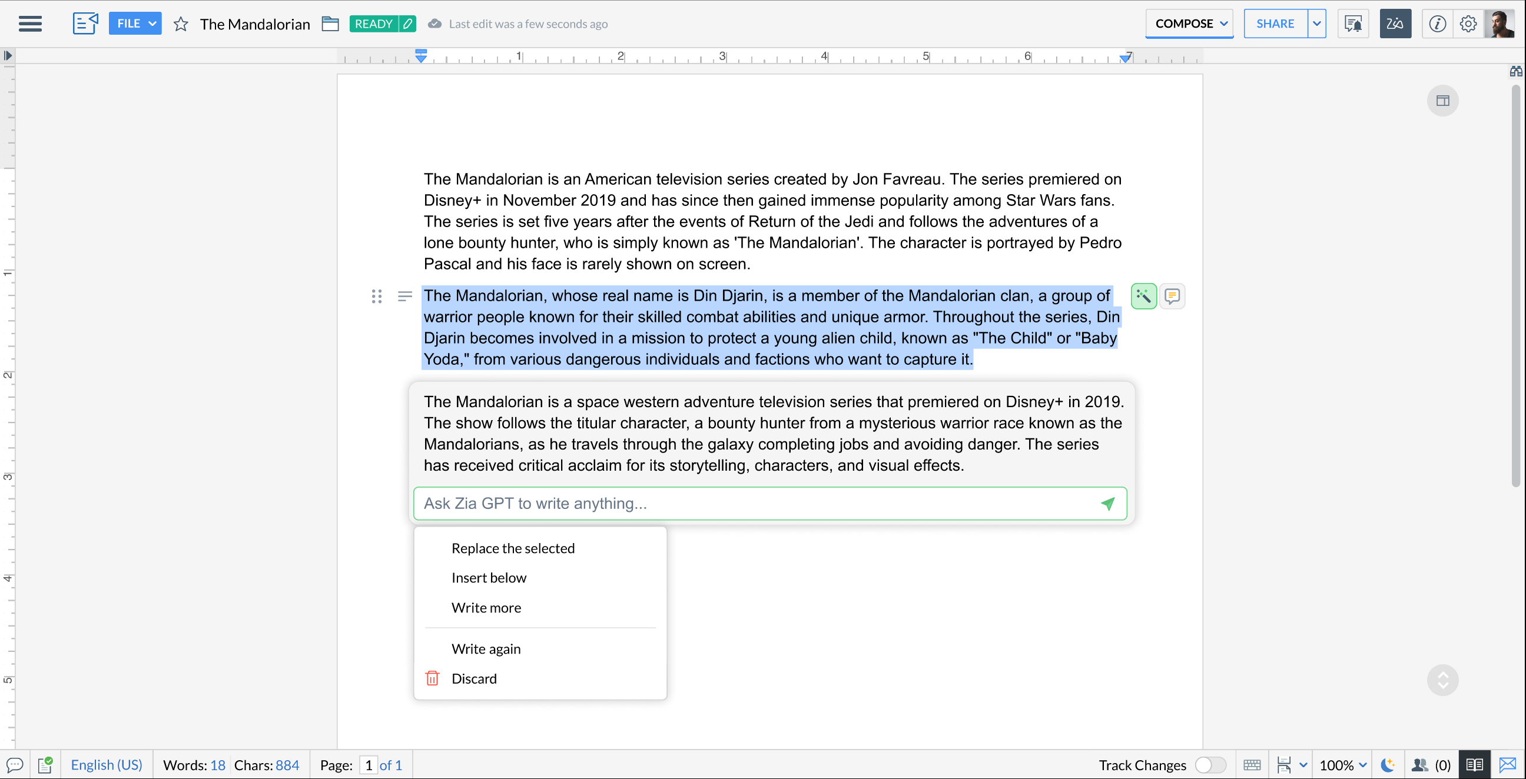Open the settings gear
Viewport: 1526px width, 779px height.
click(x=1468, y=24)
